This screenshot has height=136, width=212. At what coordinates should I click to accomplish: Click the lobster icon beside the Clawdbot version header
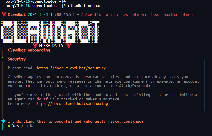click(4, 14)
